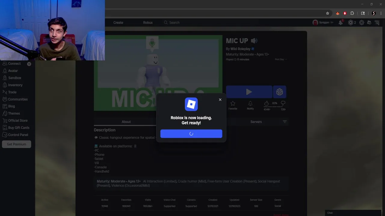Close the Roblox loading dialog
Viewport: 385px width, 216px height.
(220, 100)
